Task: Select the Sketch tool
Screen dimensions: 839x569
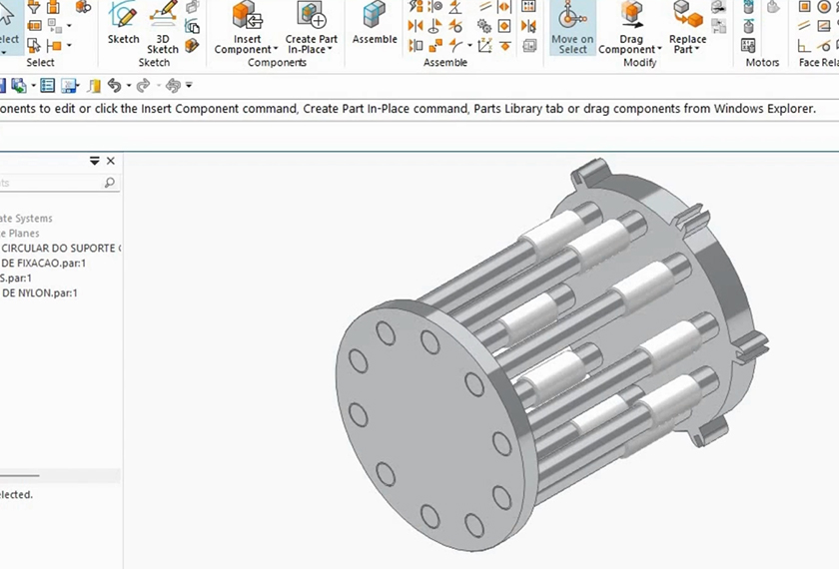Action: pyautogui.click(x=124, y=24)
